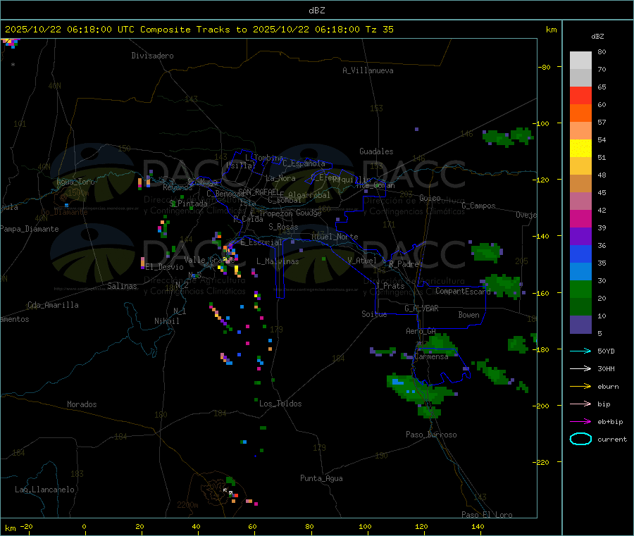Screen dimensions: 634x536
Task: Click the L_Malvinas map label
Action: pyautogui.click(x=278, y=261)
